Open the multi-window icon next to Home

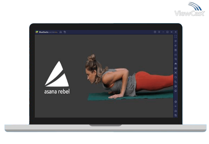coord(65,32)
